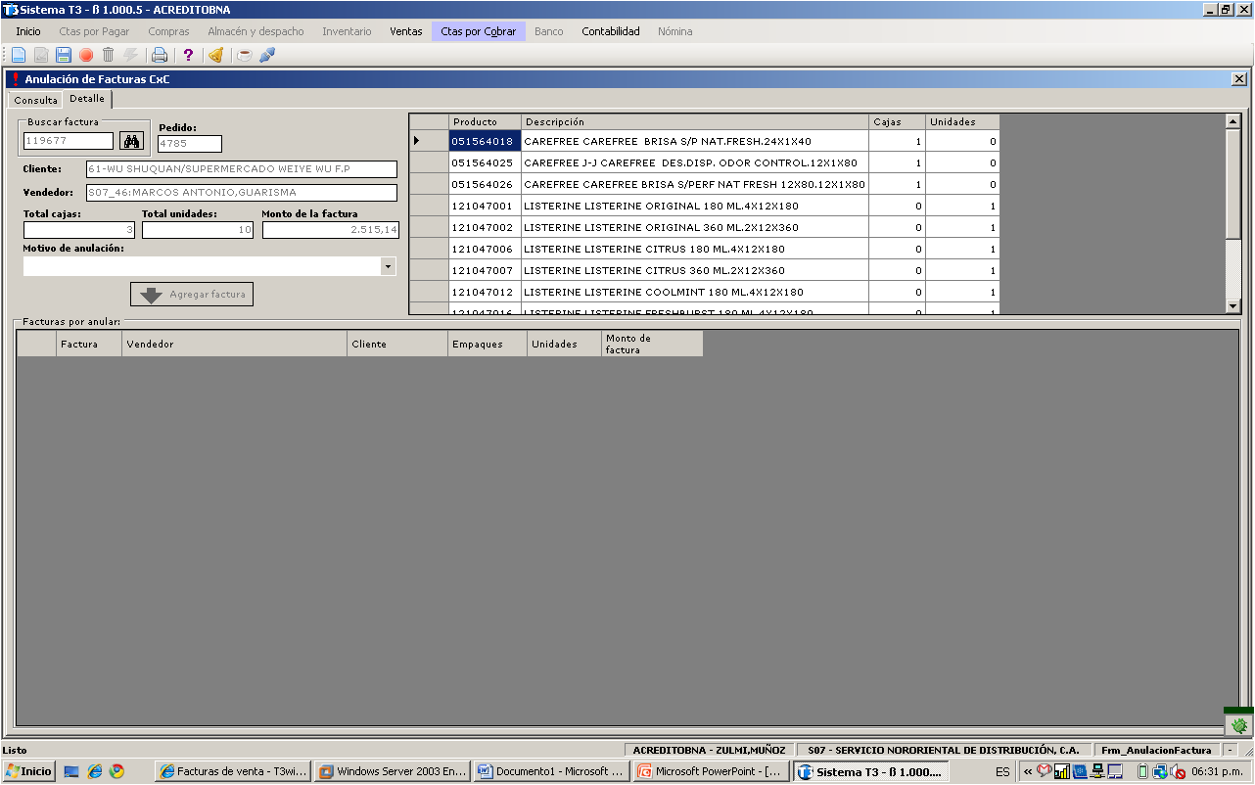Screen dimensions: 1255x785
Task: Select the product row 121047001 Listerine Original
Action: (x=705, y=206)
